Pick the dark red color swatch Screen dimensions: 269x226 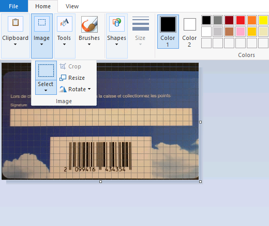click(229, 20)
